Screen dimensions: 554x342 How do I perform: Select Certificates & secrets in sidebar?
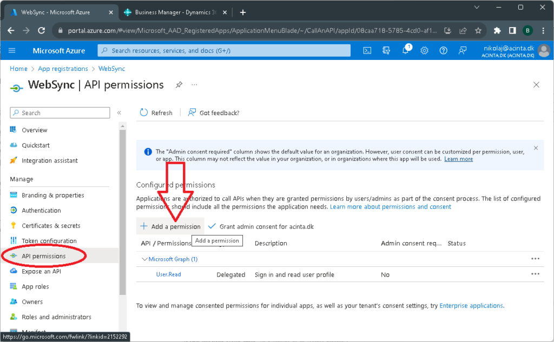click(x=51, y=226)
